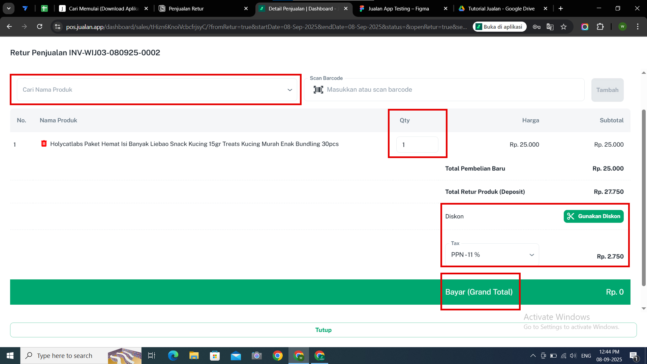Delete the Holycatlabs product row with trash icon
Screen dimensions: 647x364
(44, 144)
